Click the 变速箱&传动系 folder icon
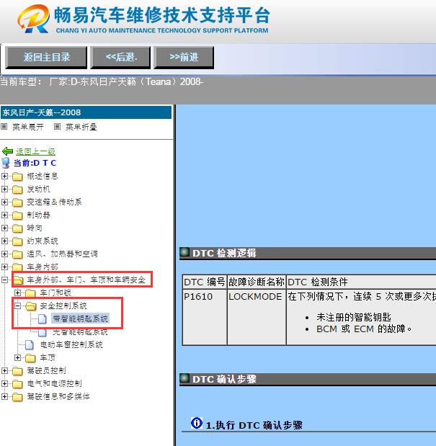 [x=17, y=202]
